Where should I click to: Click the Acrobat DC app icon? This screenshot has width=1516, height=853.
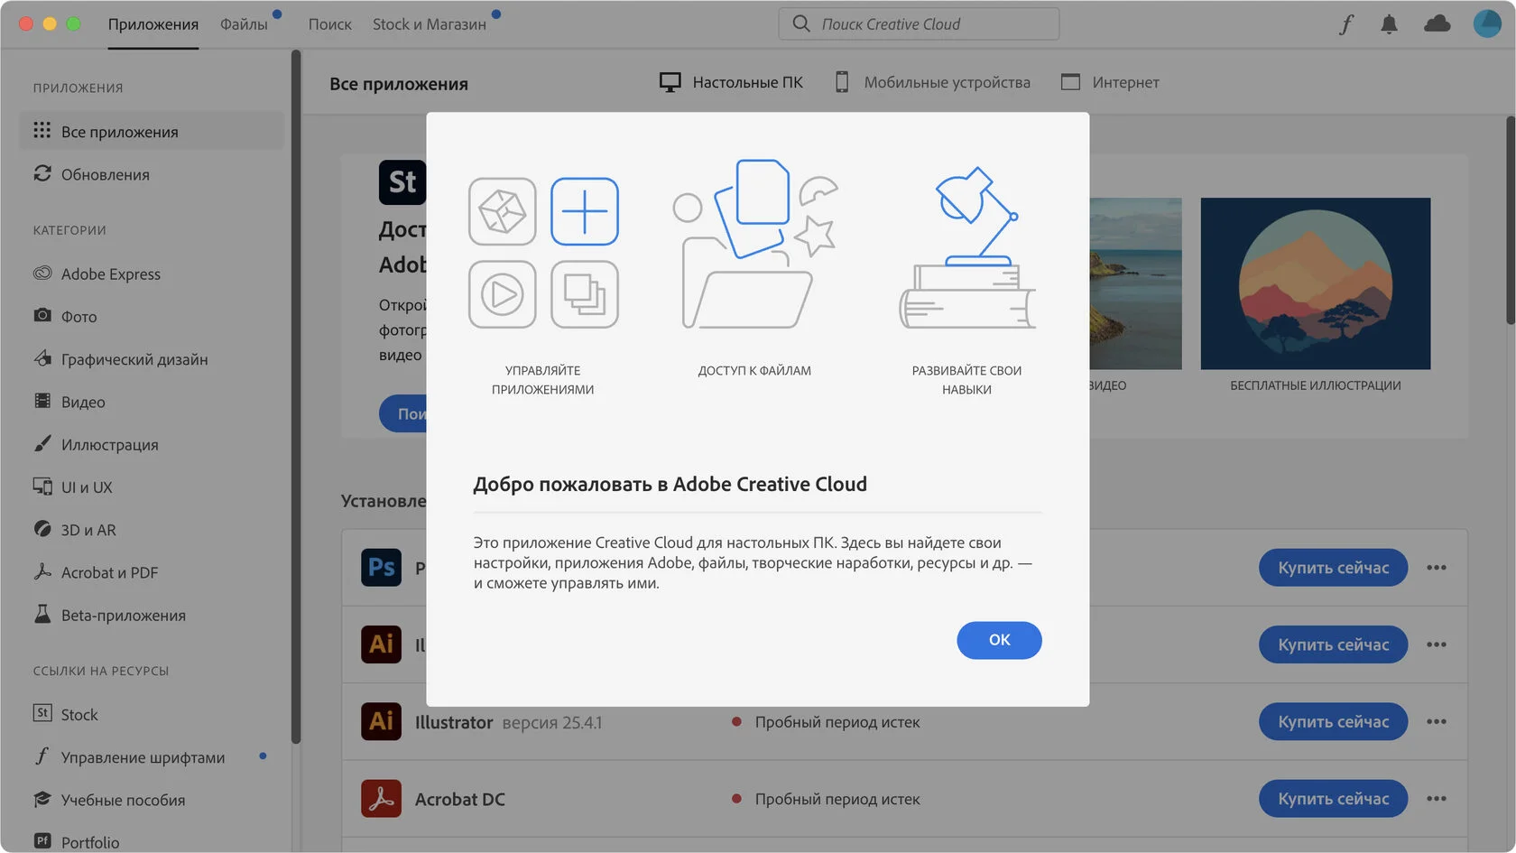[x=381, y=799]
